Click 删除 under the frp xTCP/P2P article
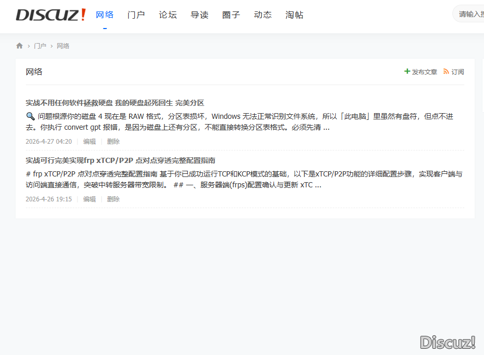The width and height of the screenshot is (484, 355). (113, 199)
